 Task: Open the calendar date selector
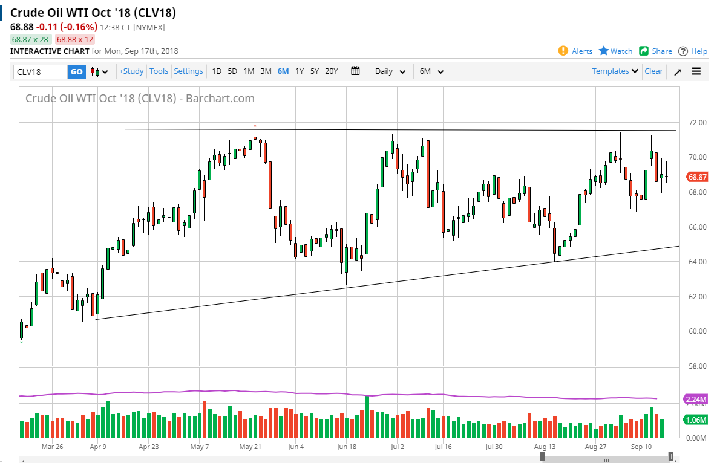[x=355, y=71]
